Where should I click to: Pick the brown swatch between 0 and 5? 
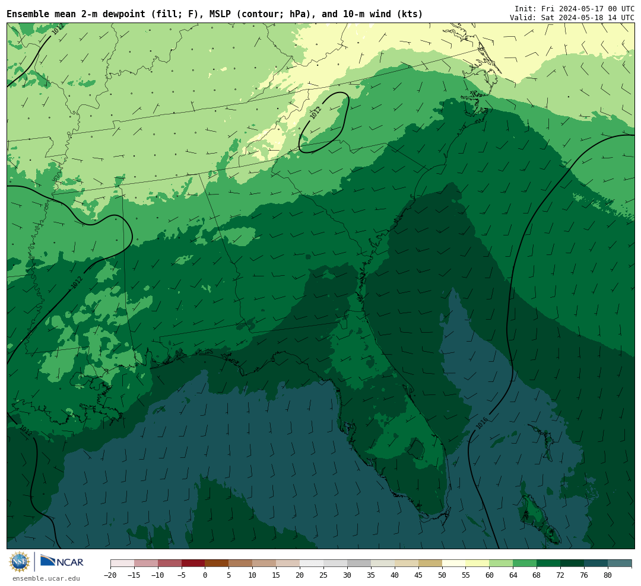tap(217, 563)
